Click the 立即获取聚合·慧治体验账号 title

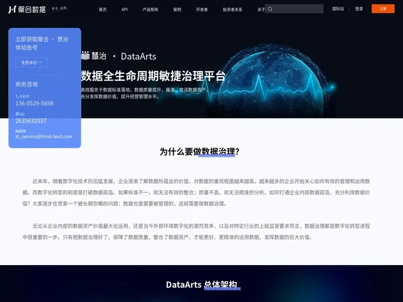tap(41, 44)
